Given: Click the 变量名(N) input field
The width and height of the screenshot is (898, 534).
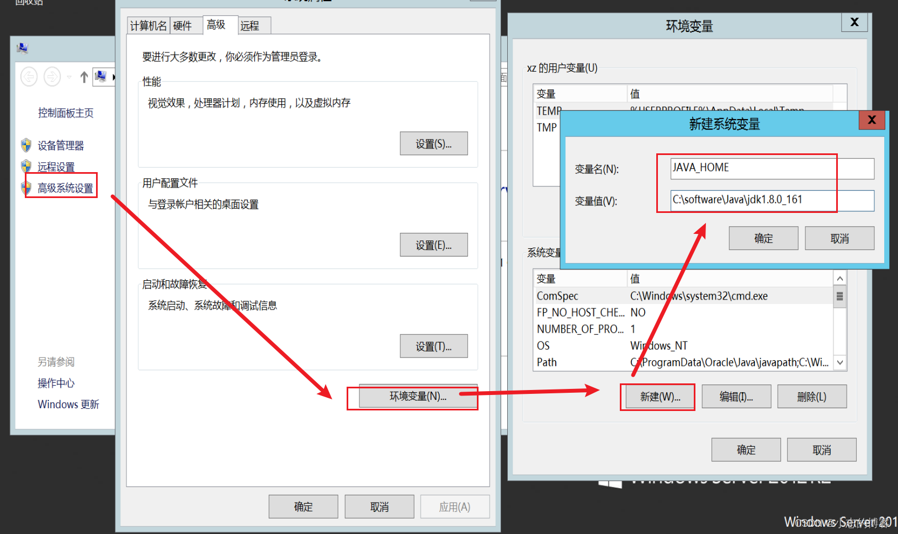Looking at the screenshot, I should (772, 168).
